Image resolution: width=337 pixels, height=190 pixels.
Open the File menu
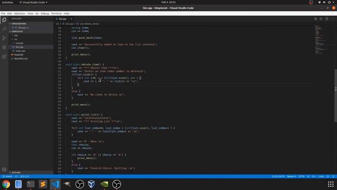click(x=3, y=14)
